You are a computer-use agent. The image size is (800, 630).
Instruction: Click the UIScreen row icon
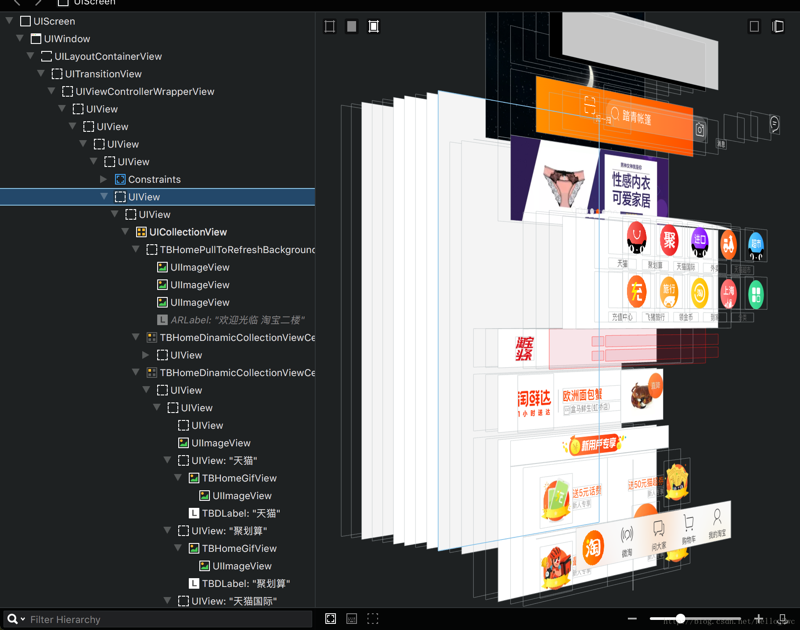tap(25, 21)
